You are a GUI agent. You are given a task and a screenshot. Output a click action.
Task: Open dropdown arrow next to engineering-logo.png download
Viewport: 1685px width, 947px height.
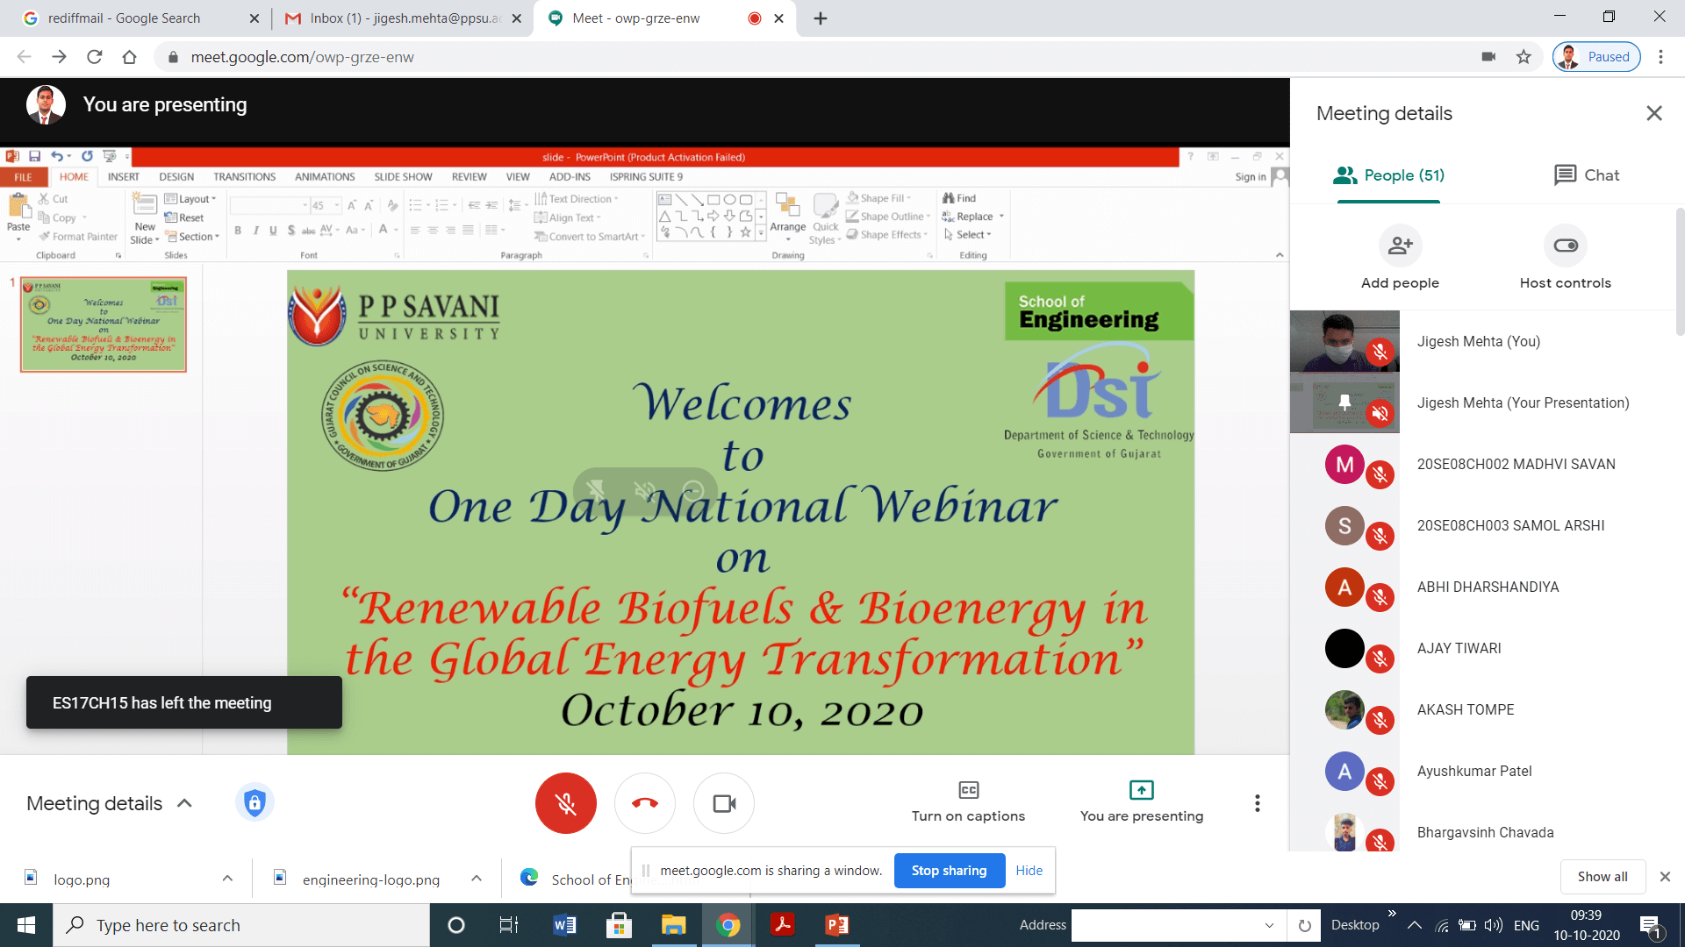(x=477, y=878)
